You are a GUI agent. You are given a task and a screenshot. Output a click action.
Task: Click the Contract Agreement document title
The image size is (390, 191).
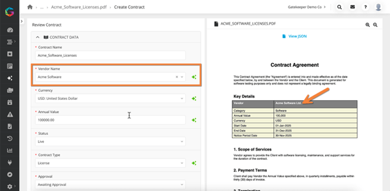coord(294,65)
